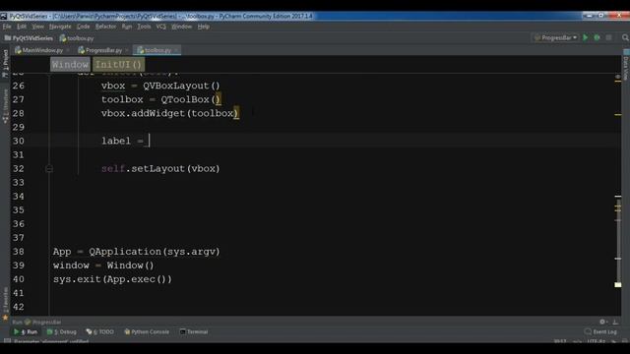
Task: Open the Edit menu
Action: tap(22, 27)
